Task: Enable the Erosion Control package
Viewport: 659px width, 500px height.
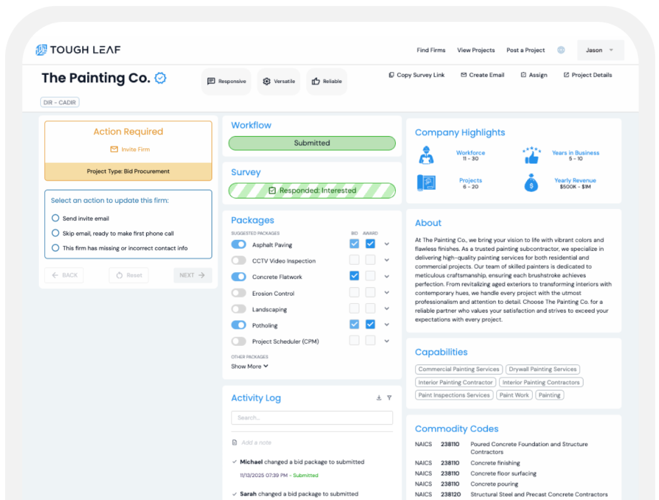Action: pos(239,293)
